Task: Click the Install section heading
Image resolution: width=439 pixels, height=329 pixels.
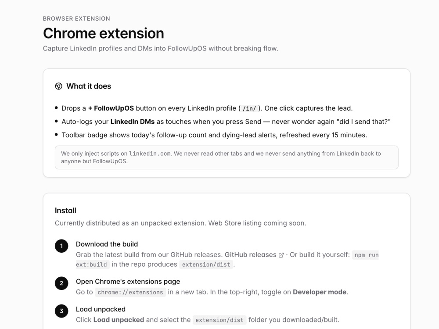Action: [x=65, y=211]
